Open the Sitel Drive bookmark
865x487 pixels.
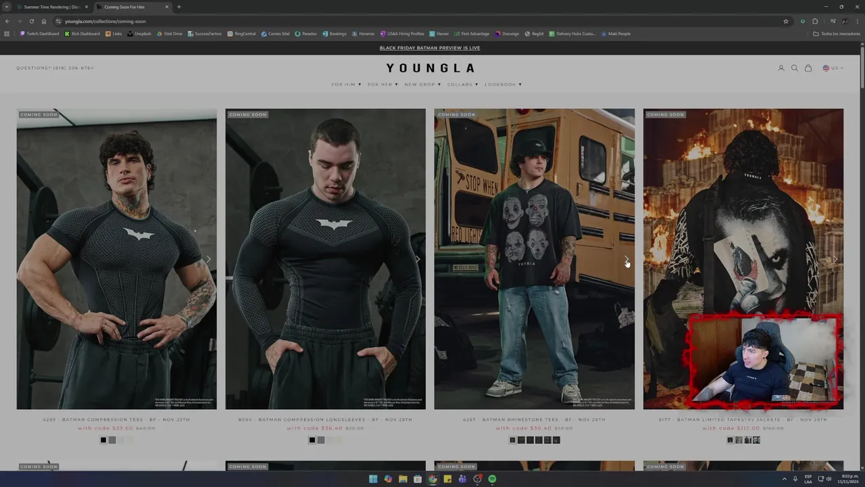pos(170,33)
